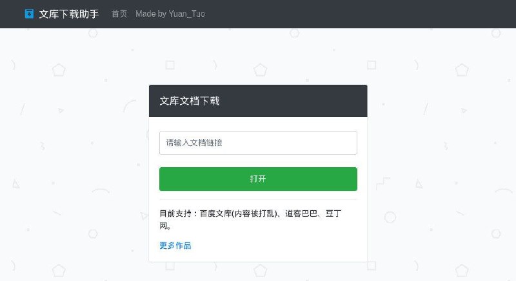Click the 文库文档下载 card header
The width and height of the screenshot is (516, 281).
(x=258, y=101)
